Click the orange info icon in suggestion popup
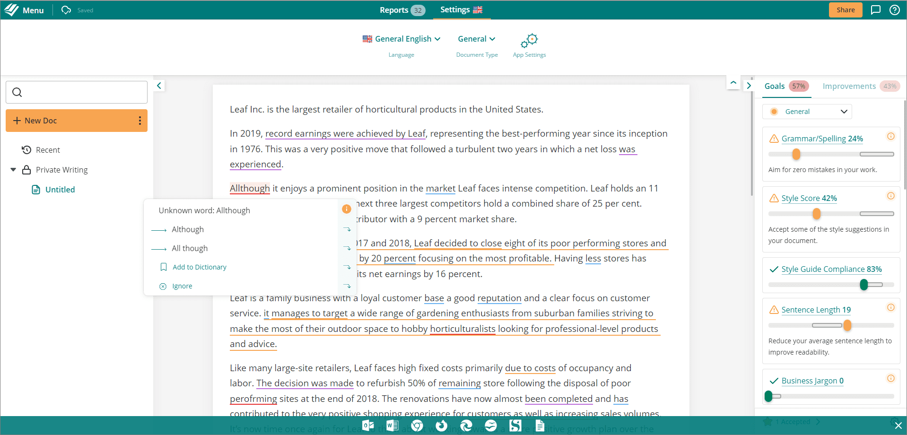The height and width of the screenshot is (435, 907). tap(347, 209)
